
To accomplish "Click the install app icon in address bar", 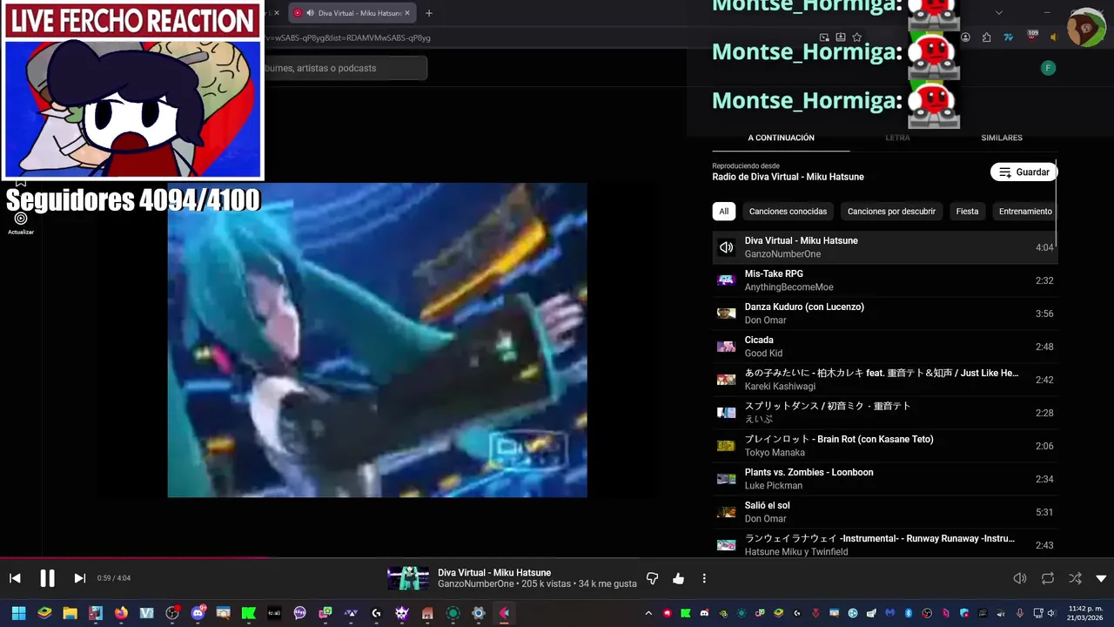I will tap(840, 37).
